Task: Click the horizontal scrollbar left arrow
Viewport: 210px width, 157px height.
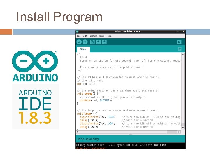Action: tap(77, 132)
